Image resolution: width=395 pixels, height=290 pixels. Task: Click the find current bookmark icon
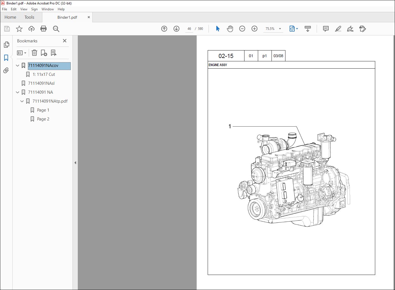pyautogui.click(x=54, y=53)
